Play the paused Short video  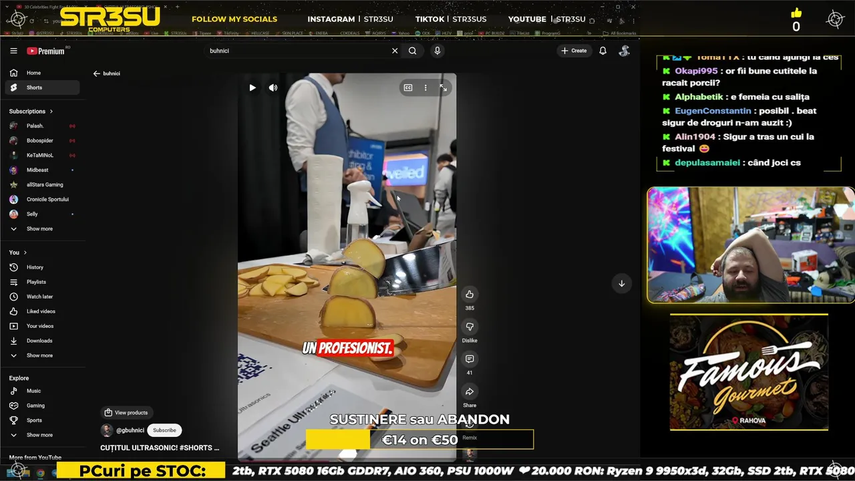coord(252,88)
